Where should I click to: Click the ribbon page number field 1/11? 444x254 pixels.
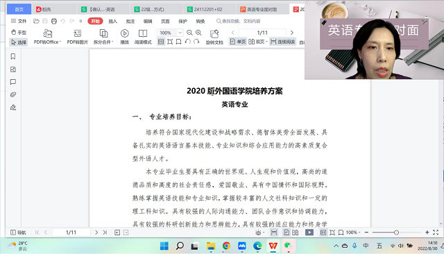pos(262,33)
